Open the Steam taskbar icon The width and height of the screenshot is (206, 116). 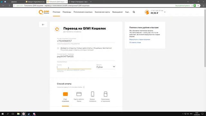[29, 114]
